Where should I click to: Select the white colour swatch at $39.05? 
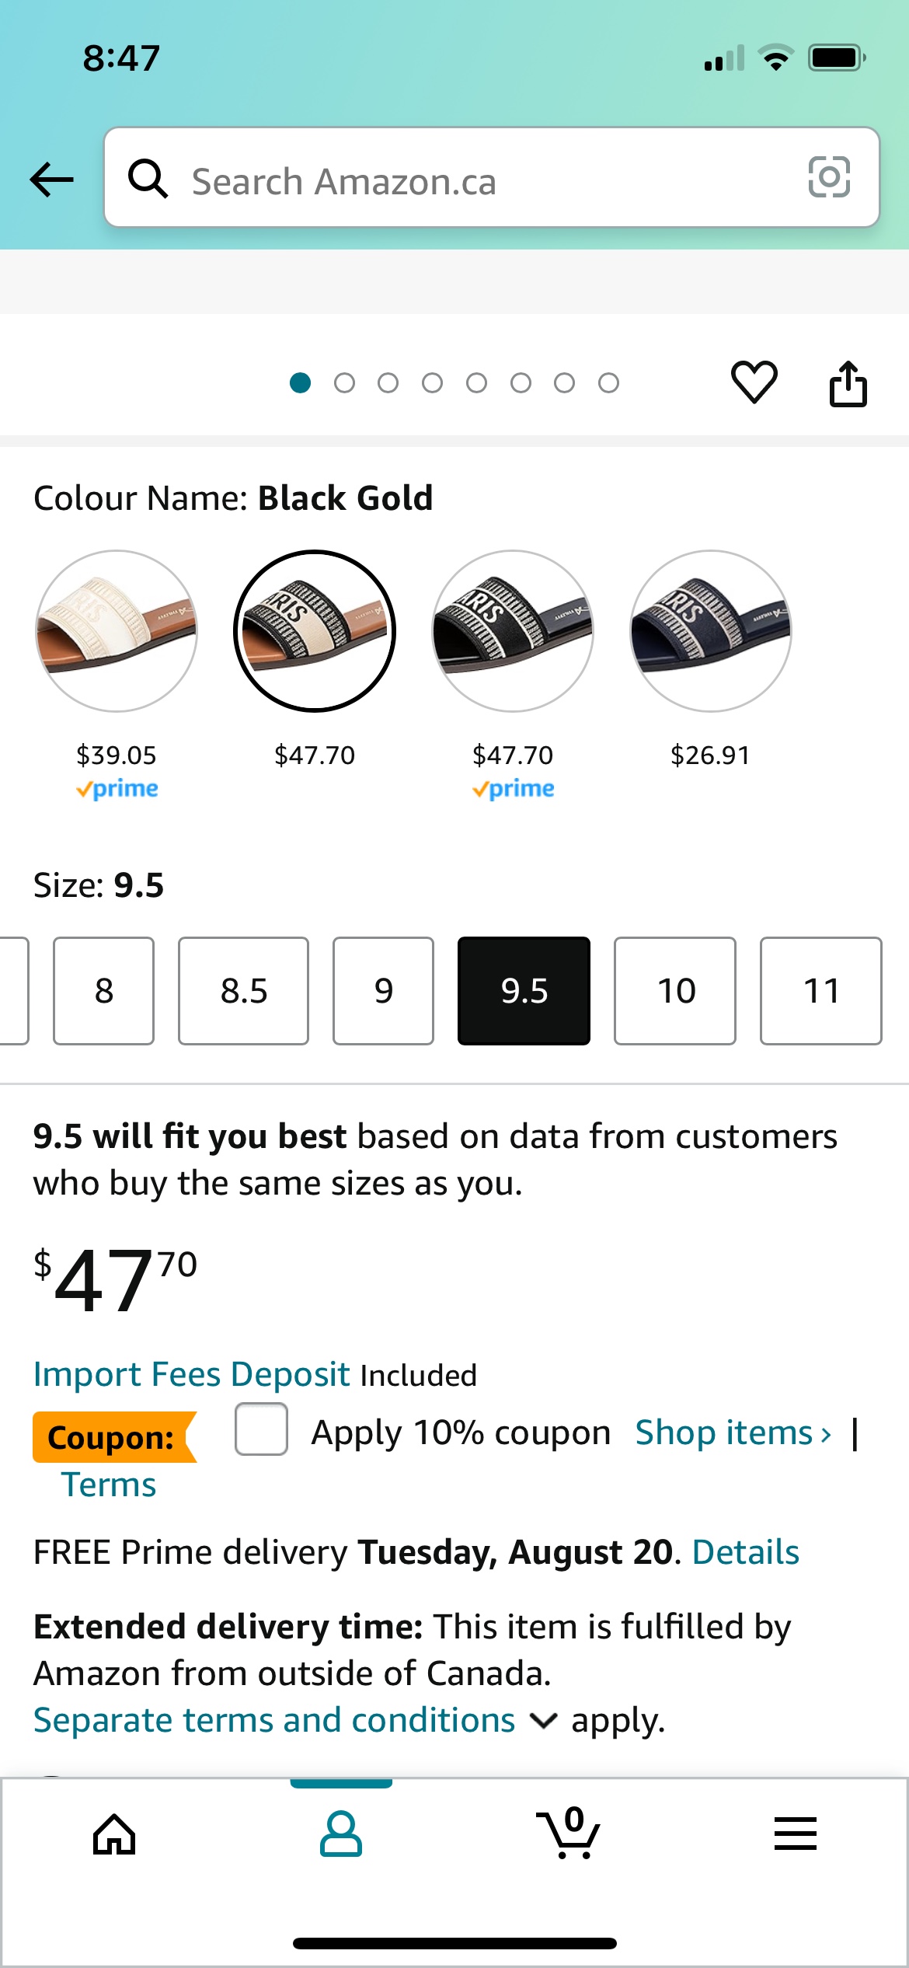(117, 631)
